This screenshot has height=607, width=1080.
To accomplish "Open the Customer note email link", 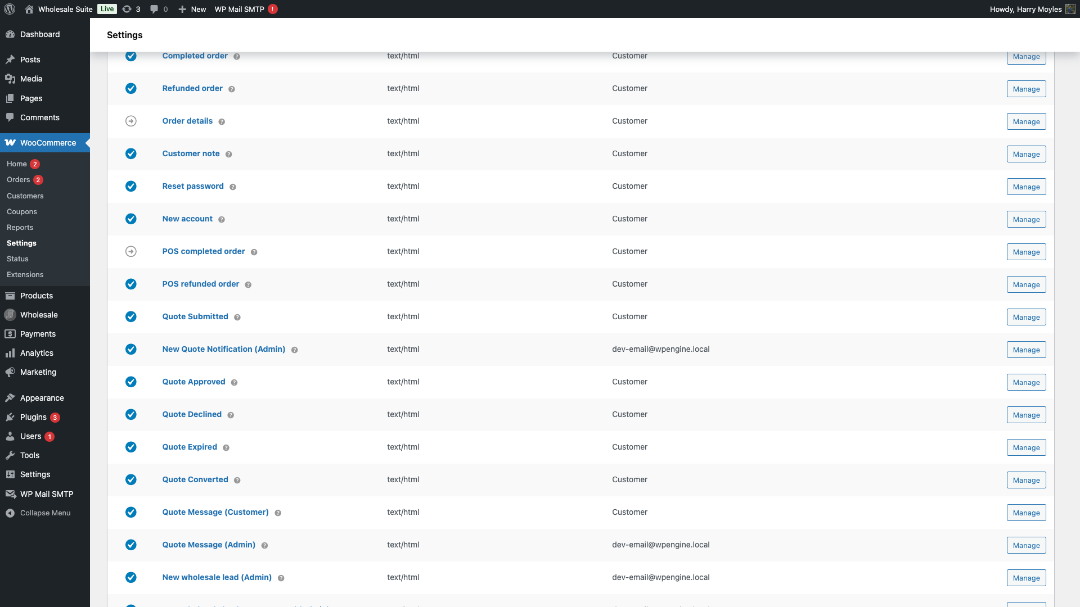I will point(191,153).
